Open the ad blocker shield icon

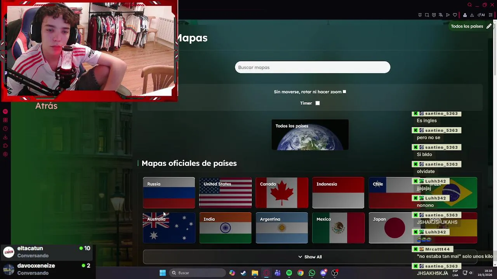(434, 15)
